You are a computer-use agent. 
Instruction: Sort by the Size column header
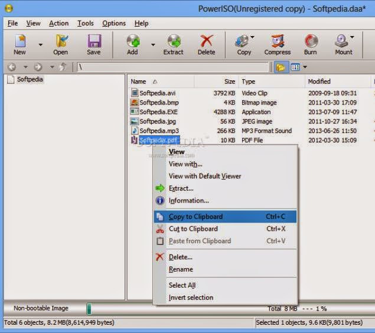(x=216, y=81)
